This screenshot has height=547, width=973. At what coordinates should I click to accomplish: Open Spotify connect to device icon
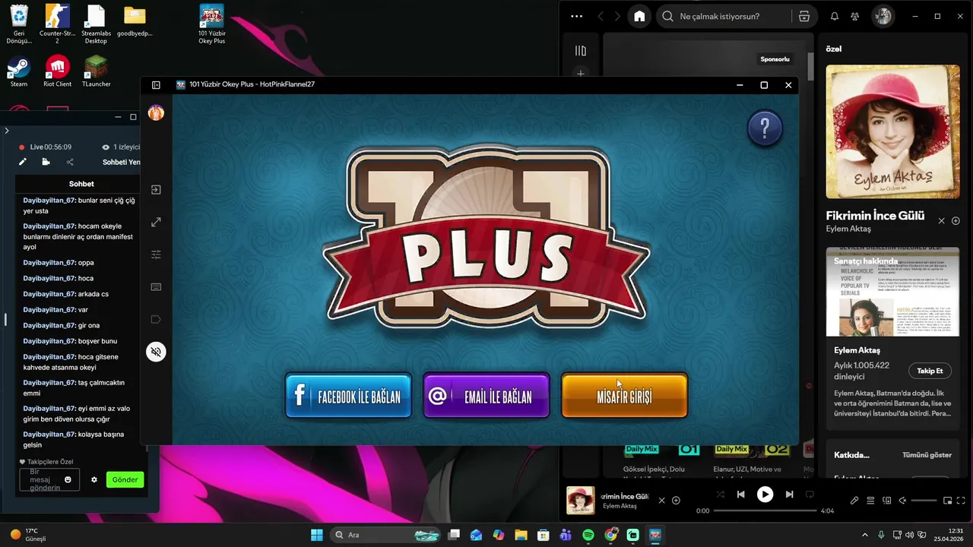coord(886,501)
